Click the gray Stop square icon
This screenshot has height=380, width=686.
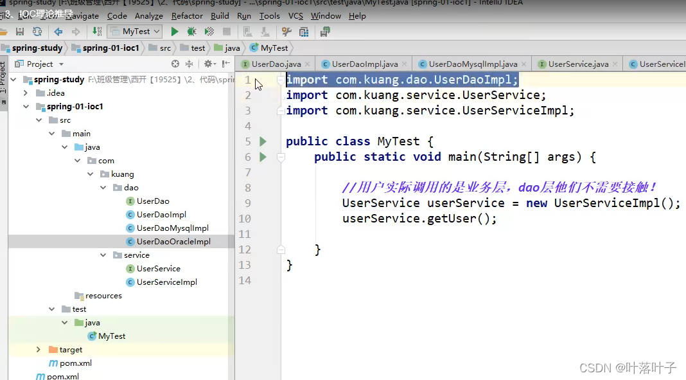(x=227, y=32)
